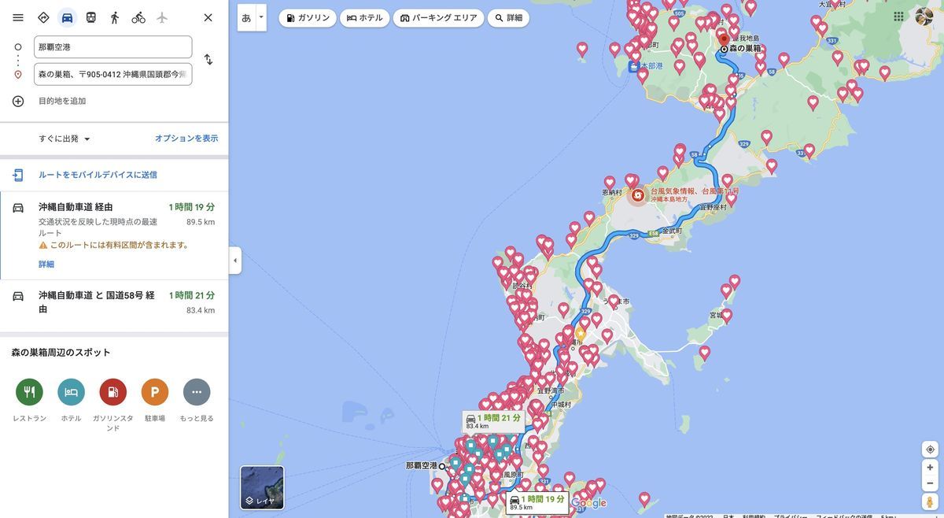Click オプションを表示 link
944x518 pixels.
coord(186,139)
